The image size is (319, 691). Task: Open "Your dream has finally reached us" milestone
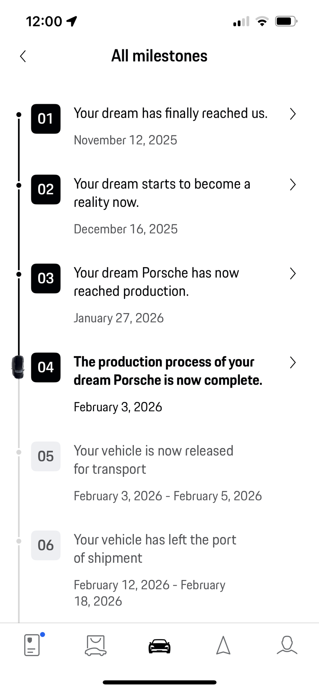coord(171,114)
